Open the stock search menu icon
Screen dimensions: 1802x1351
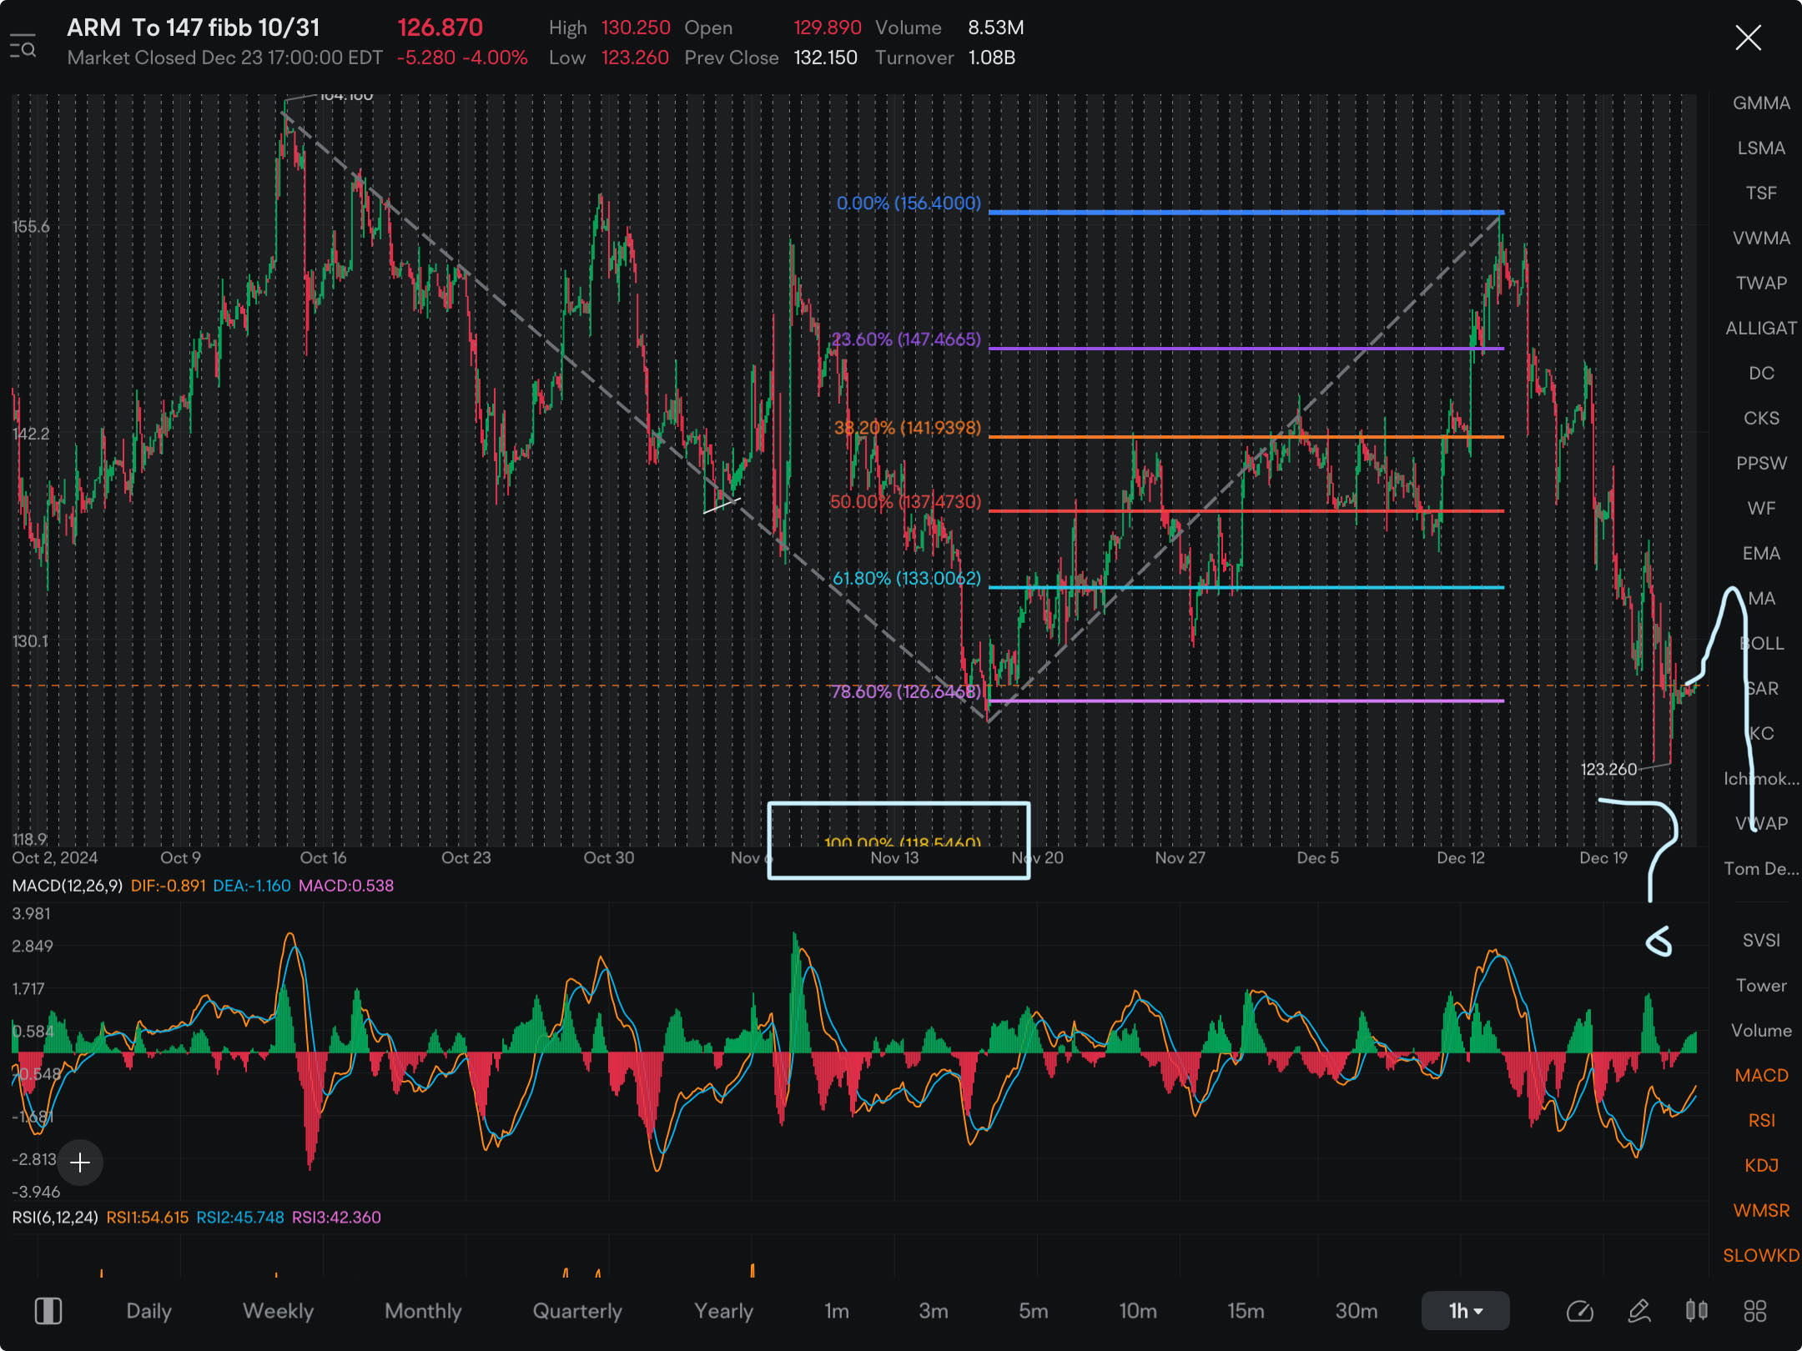[x=23, y=45]
